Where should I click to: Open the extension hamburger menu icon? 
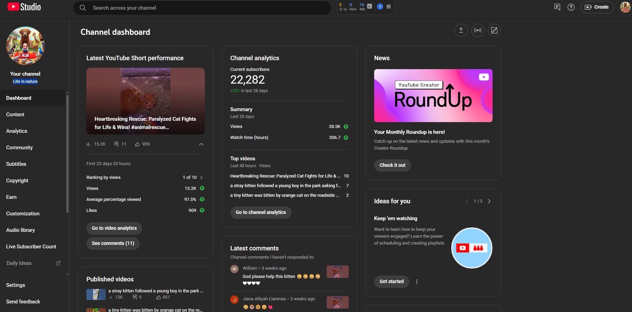389,7
